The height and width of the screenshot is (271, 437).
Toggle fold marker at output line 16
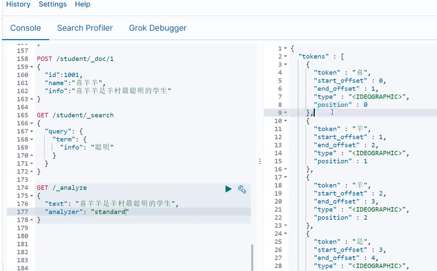point(286,169)
